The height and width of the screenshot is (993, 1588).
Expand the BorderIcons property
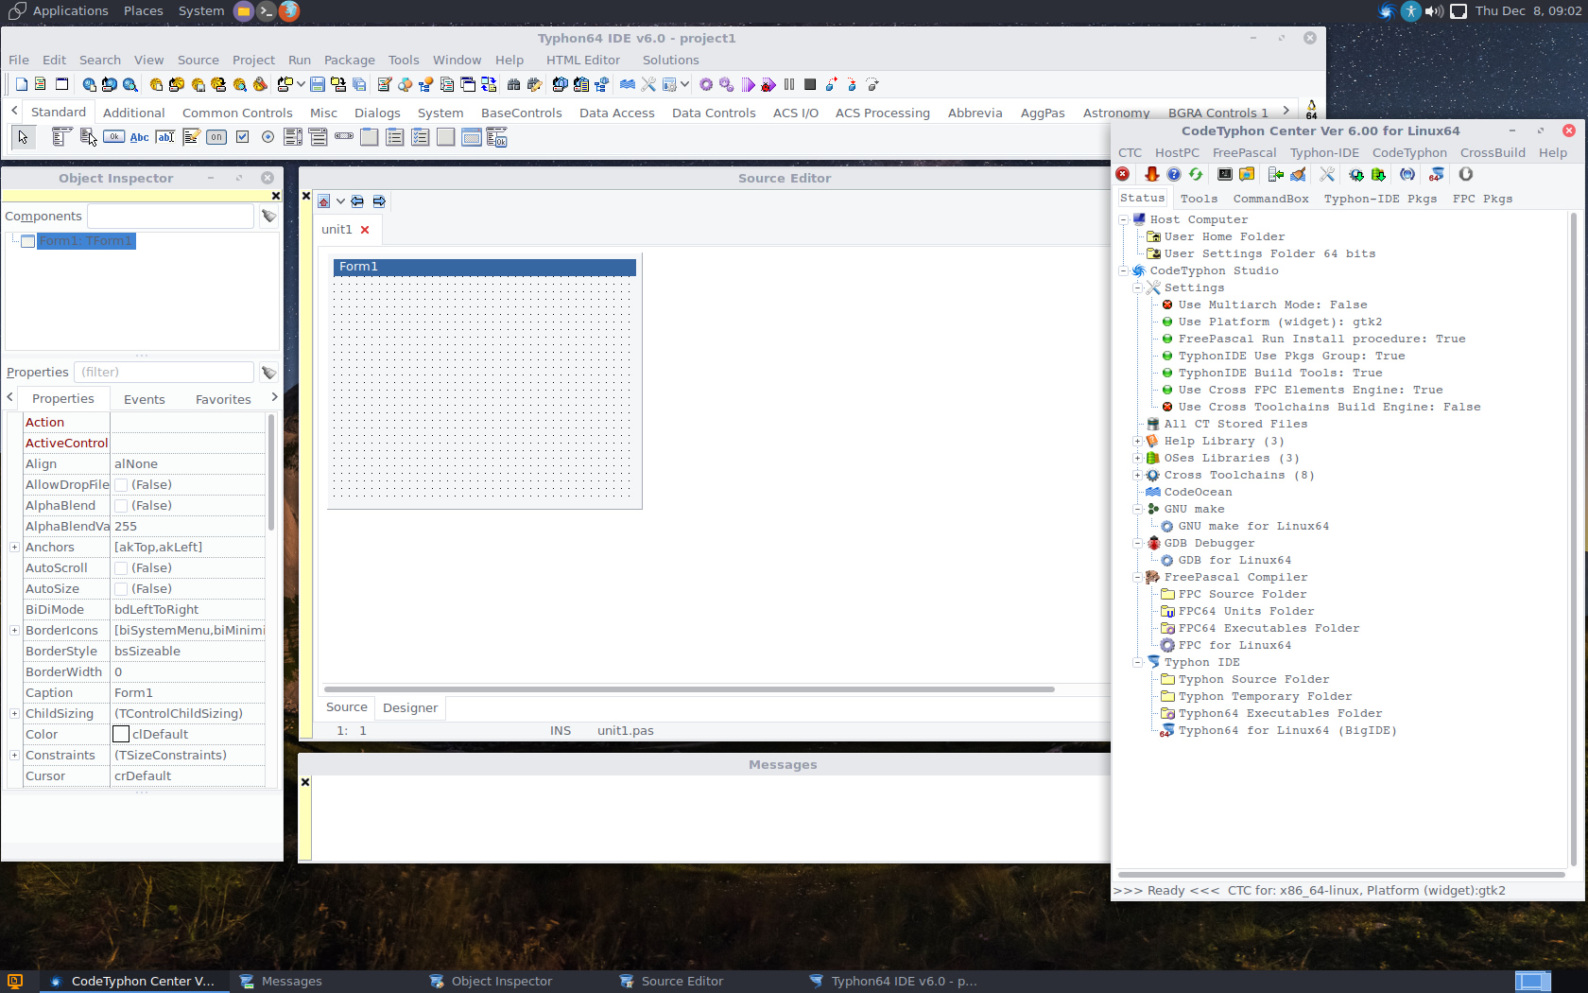pyautogui.click(x=14, y=631)
